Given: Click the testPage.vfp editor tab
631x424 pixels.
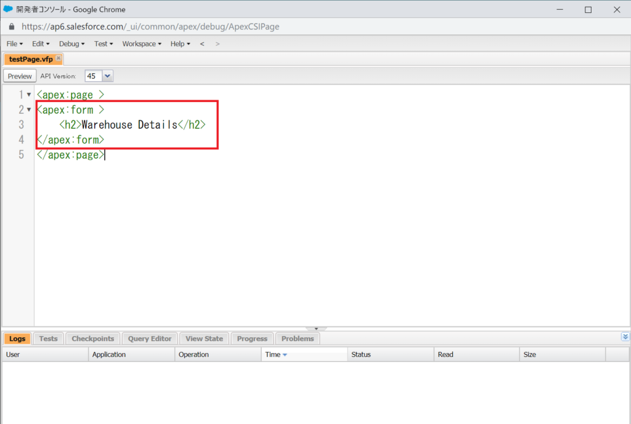Looking at the screenshot, I should pyautogui.click(x=30, y=59).
